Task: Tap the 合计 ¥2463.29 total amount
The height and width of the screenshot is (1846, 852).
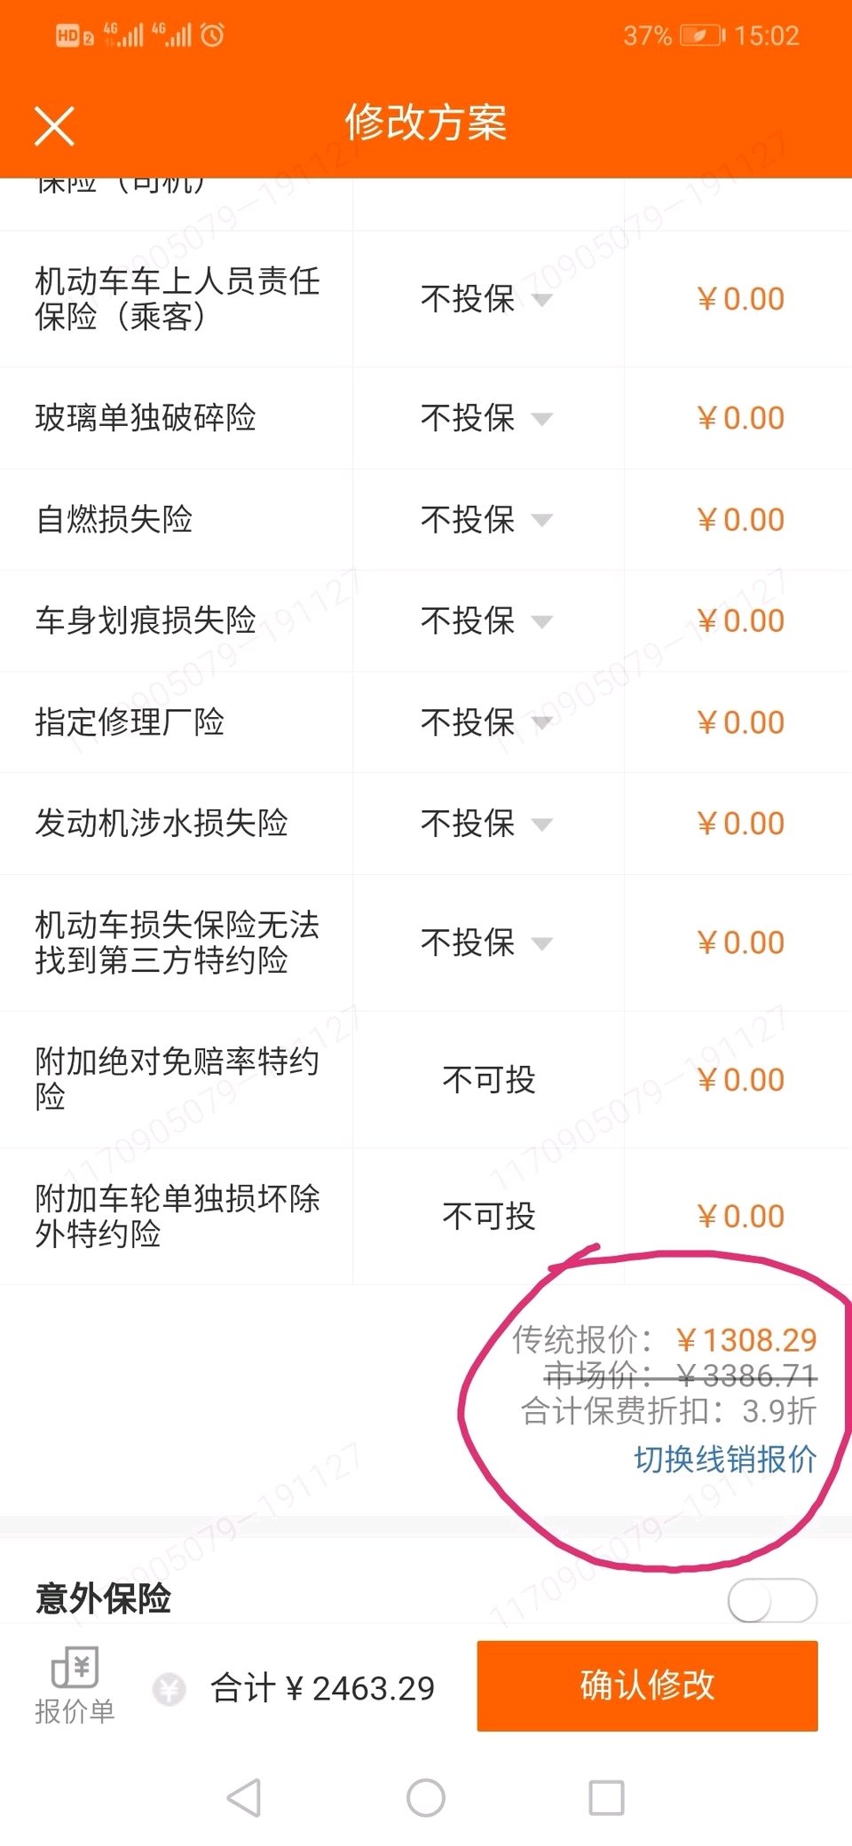Action: pyautogui.click(x=322, y=1688)
